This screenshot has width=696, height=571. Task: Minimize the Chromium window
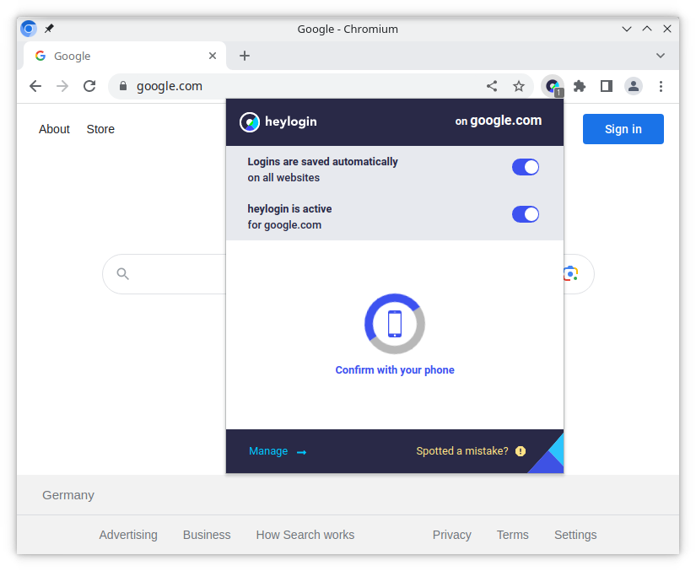[627, 29]
